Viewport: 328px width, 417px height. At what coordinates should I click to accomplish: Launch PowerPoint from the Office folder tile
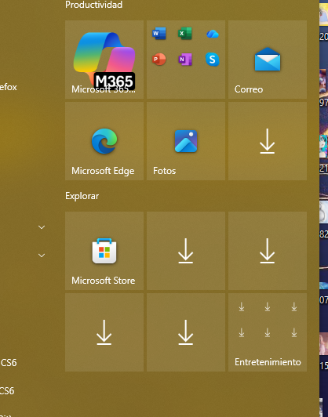159,60
